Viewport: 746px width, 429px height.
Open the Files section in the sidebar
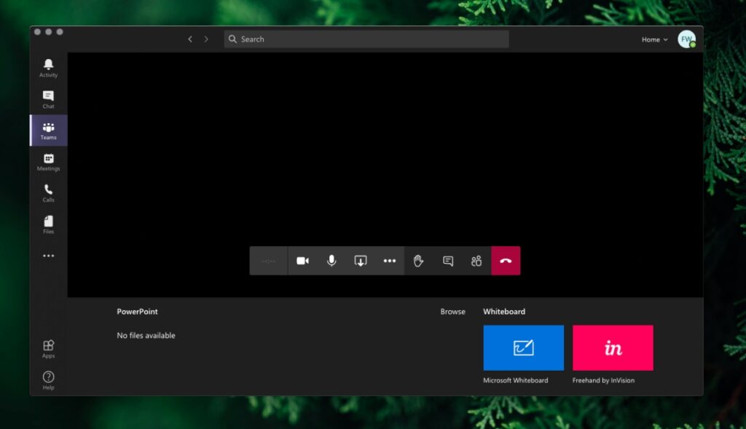tap(48, 224)
